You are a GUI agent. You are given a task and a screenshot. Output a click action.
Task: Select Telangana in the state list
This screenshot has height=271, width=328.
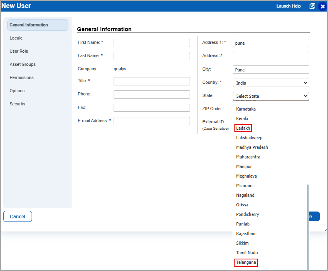246,262
